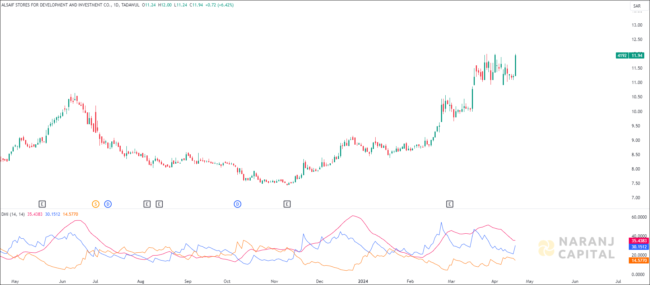Click the 1D interval in chart title
The image size is (650, 285).
116,5
